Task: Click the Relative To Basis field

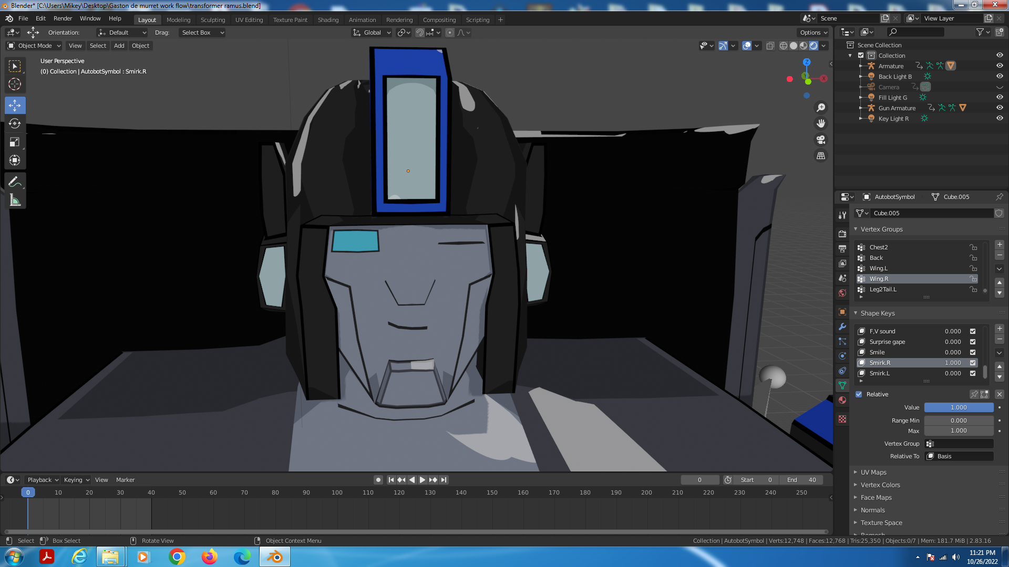Action: tap(959, 456)
